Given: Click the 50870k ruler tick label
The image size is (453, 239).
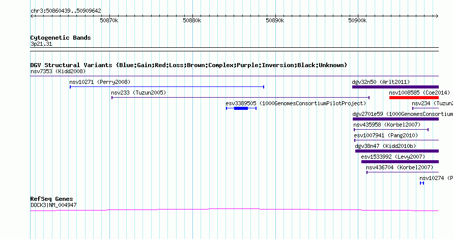Looking at the screenshot, I should coord(109,20).
